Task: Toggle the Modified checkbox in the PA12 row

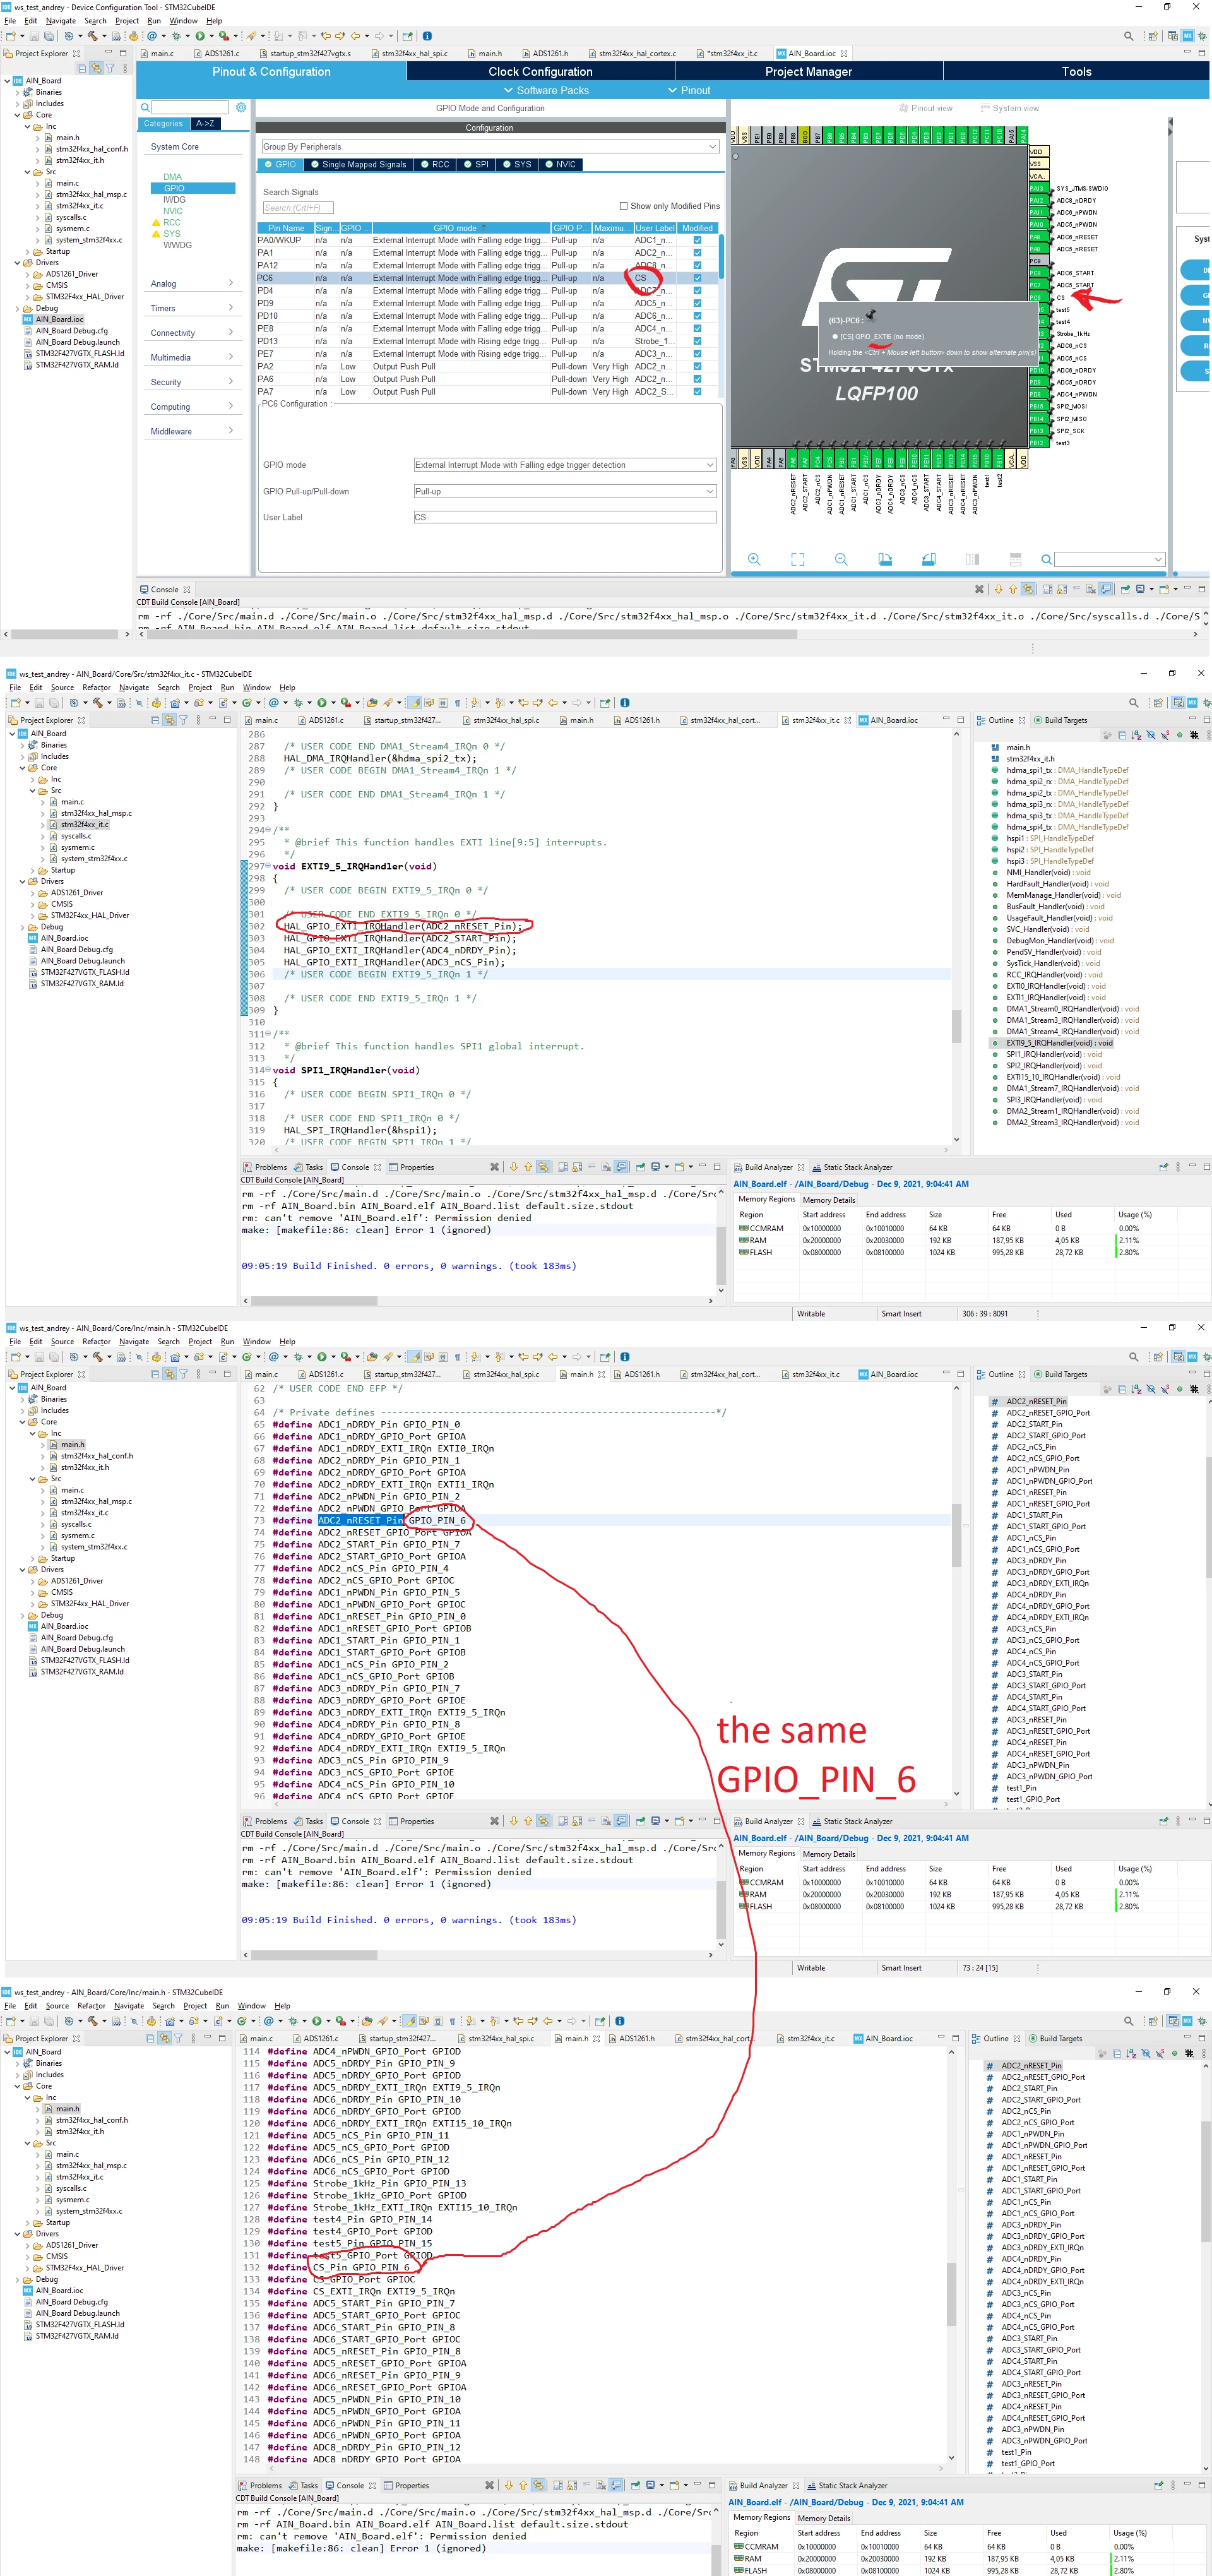Action: click(x=697, y=265)
